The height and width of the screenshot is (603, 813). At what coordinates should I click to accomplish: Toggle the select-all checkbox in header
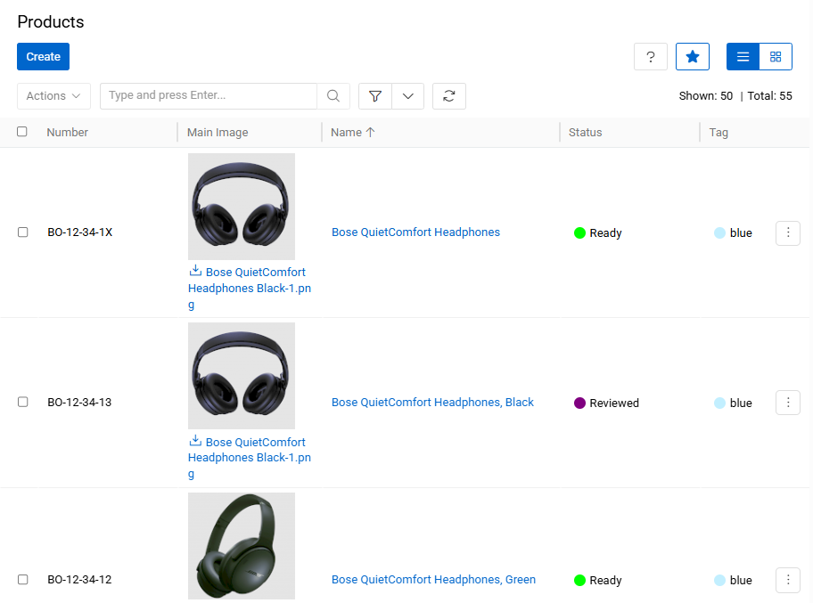click(x=21, y=132)
